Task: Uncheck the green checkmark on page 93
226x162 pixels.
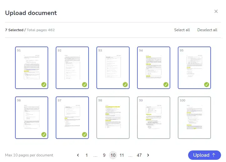Action: (125, 85)
